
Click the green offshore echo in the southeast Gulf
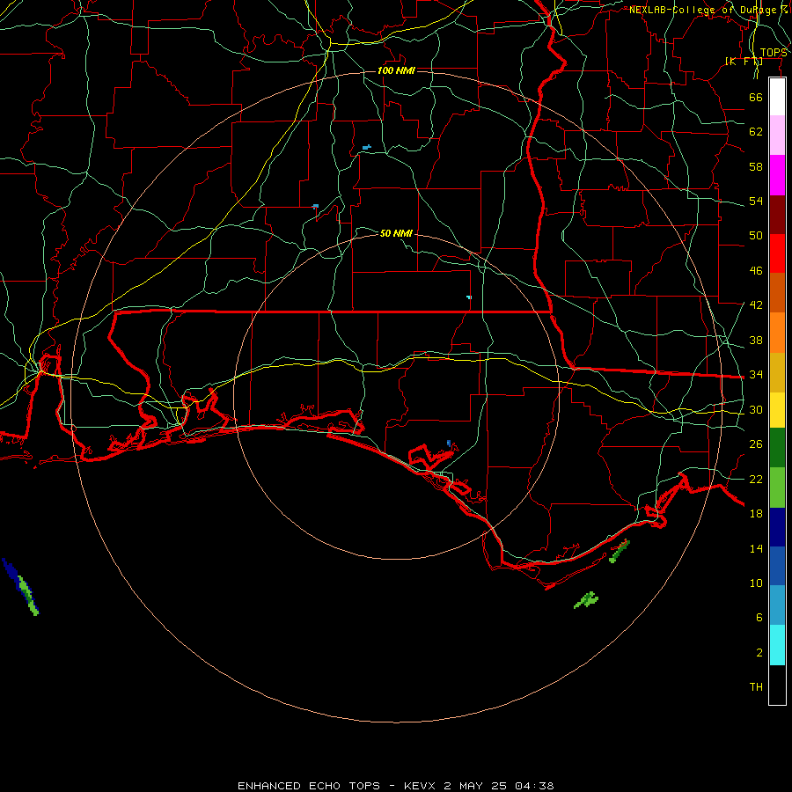point(586,600)
